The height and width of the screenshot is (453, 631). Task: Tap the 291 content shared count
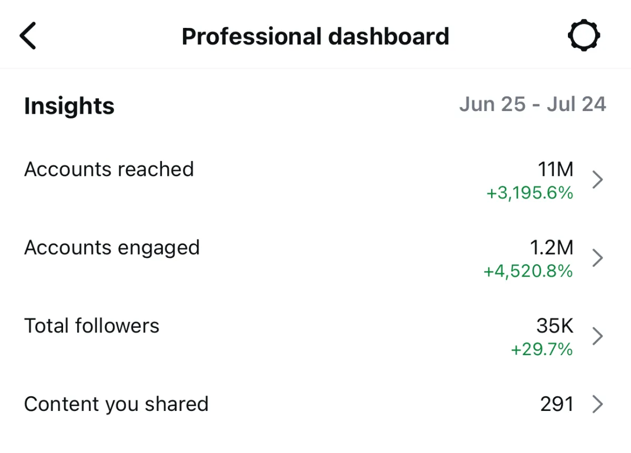(556, 404)
